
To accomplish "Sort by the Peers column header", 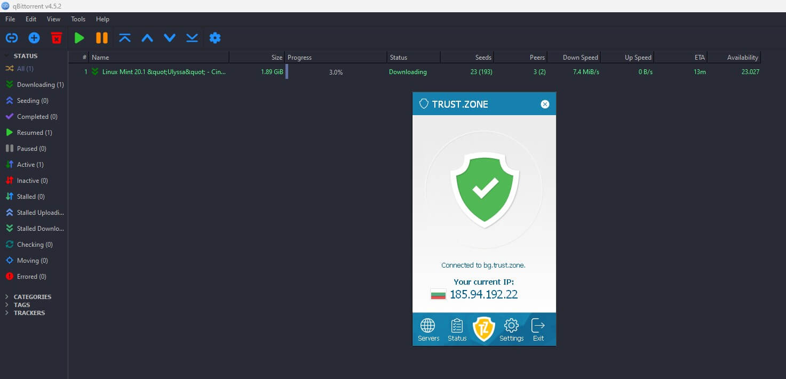I will 520,58.
